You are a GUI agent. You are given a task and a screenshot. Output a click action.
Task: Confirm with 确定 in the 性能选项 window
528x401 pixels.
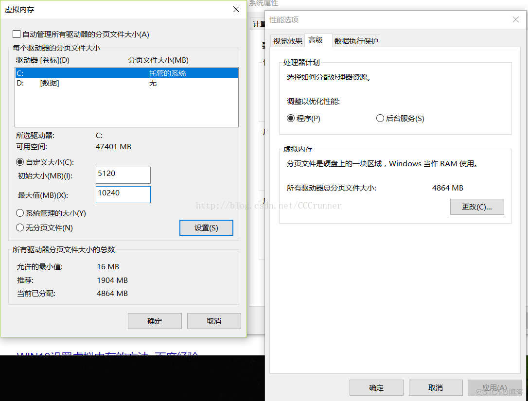pos(376,388)
